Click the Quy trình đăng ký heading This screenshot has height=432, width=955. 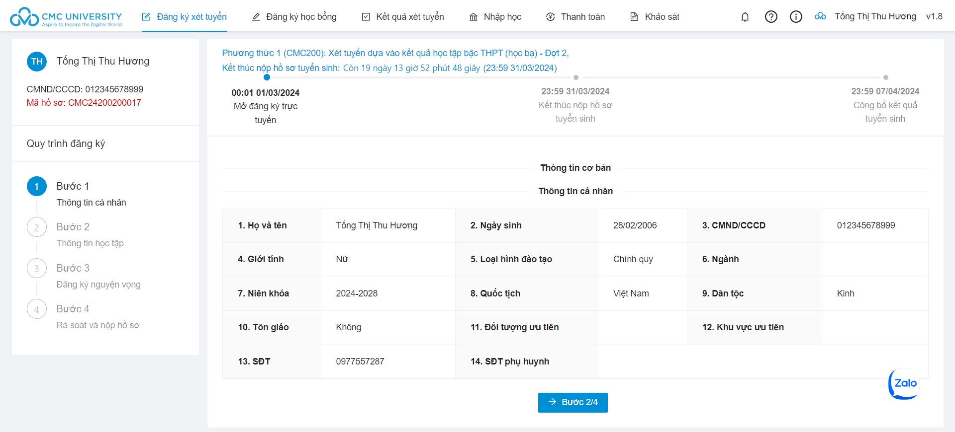click(x=66, y=144)
